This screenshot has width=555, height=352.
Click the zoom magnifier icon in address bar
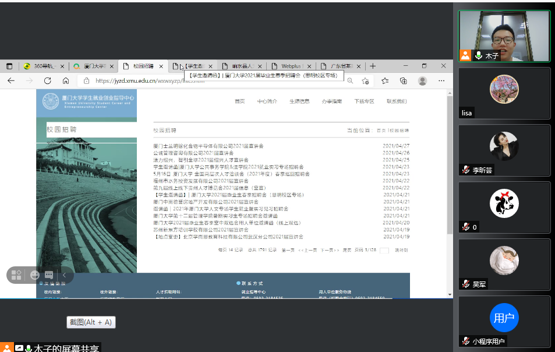coord(350,81)
